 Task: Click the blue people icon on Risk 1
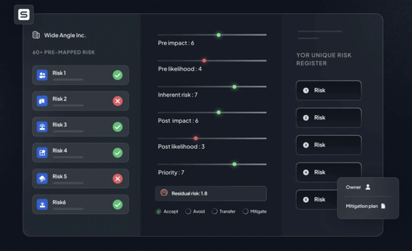point(42,75)
